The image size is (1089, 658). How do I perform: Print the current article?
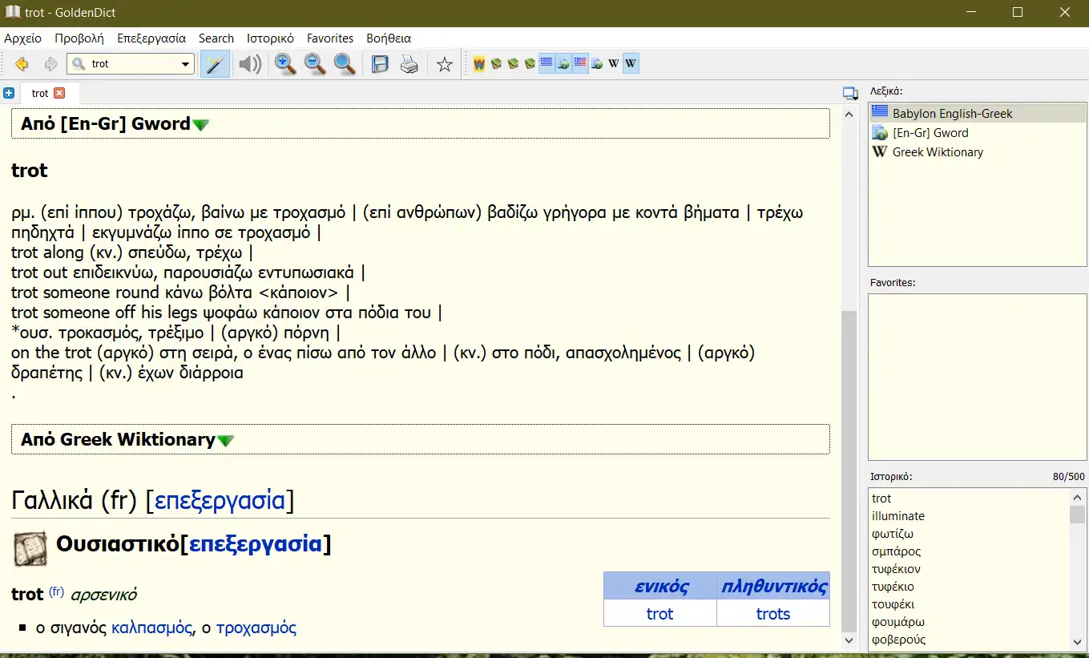click(x=409, y=64)
